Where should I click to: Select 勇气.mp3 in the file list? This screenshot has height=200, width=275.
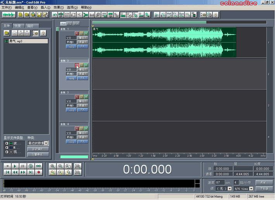coord(15,41)
